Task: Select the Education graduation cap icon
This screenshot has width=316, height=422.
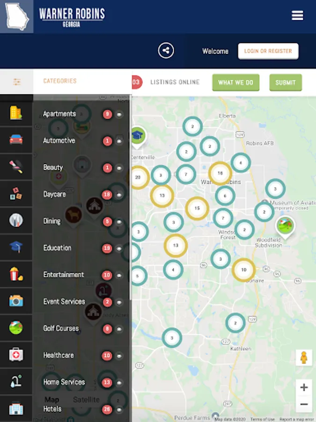Action: point(16,247)
